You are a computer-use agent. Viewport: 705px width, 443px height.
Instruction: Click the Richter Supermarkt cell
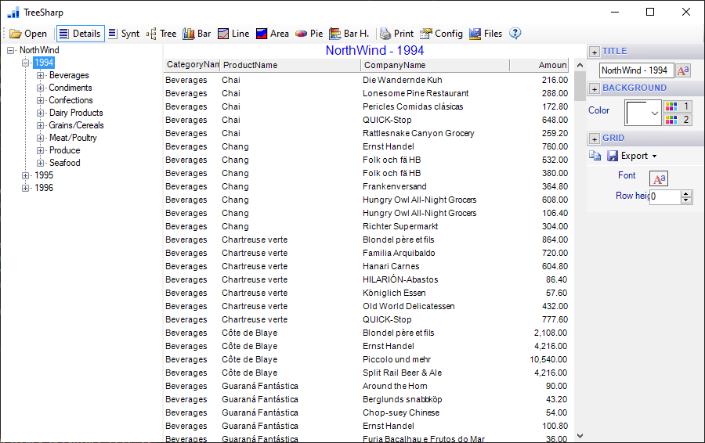click(400, 226)
